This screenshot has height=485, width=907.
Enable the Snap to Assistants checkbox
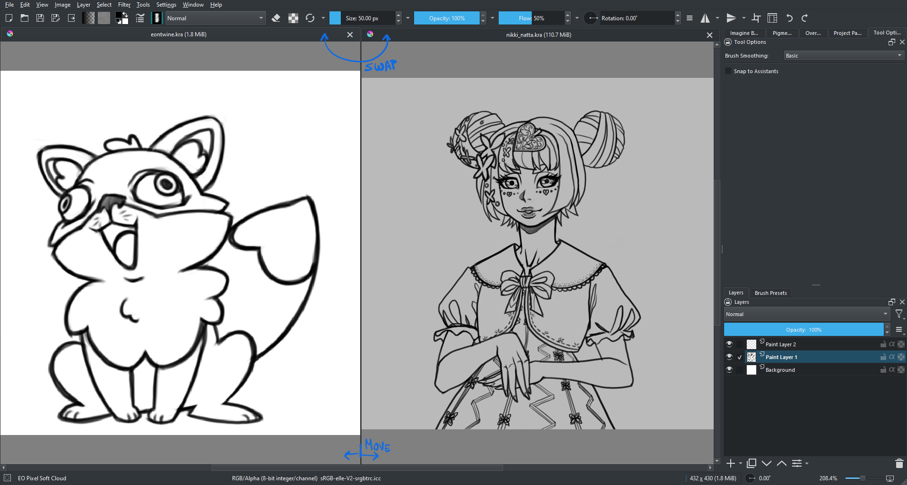point(728,71)
